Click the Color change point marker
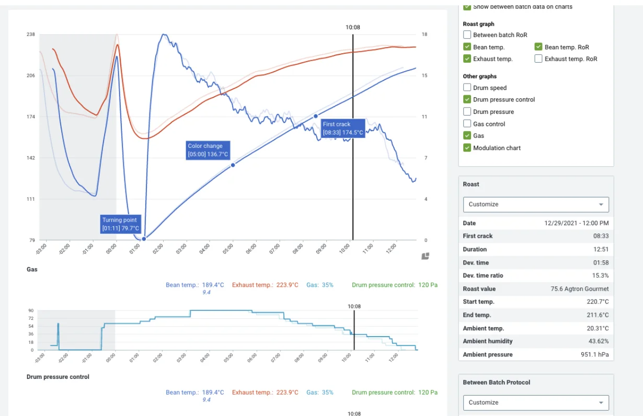Screen dimensions: 643x416 coord(233,165)
